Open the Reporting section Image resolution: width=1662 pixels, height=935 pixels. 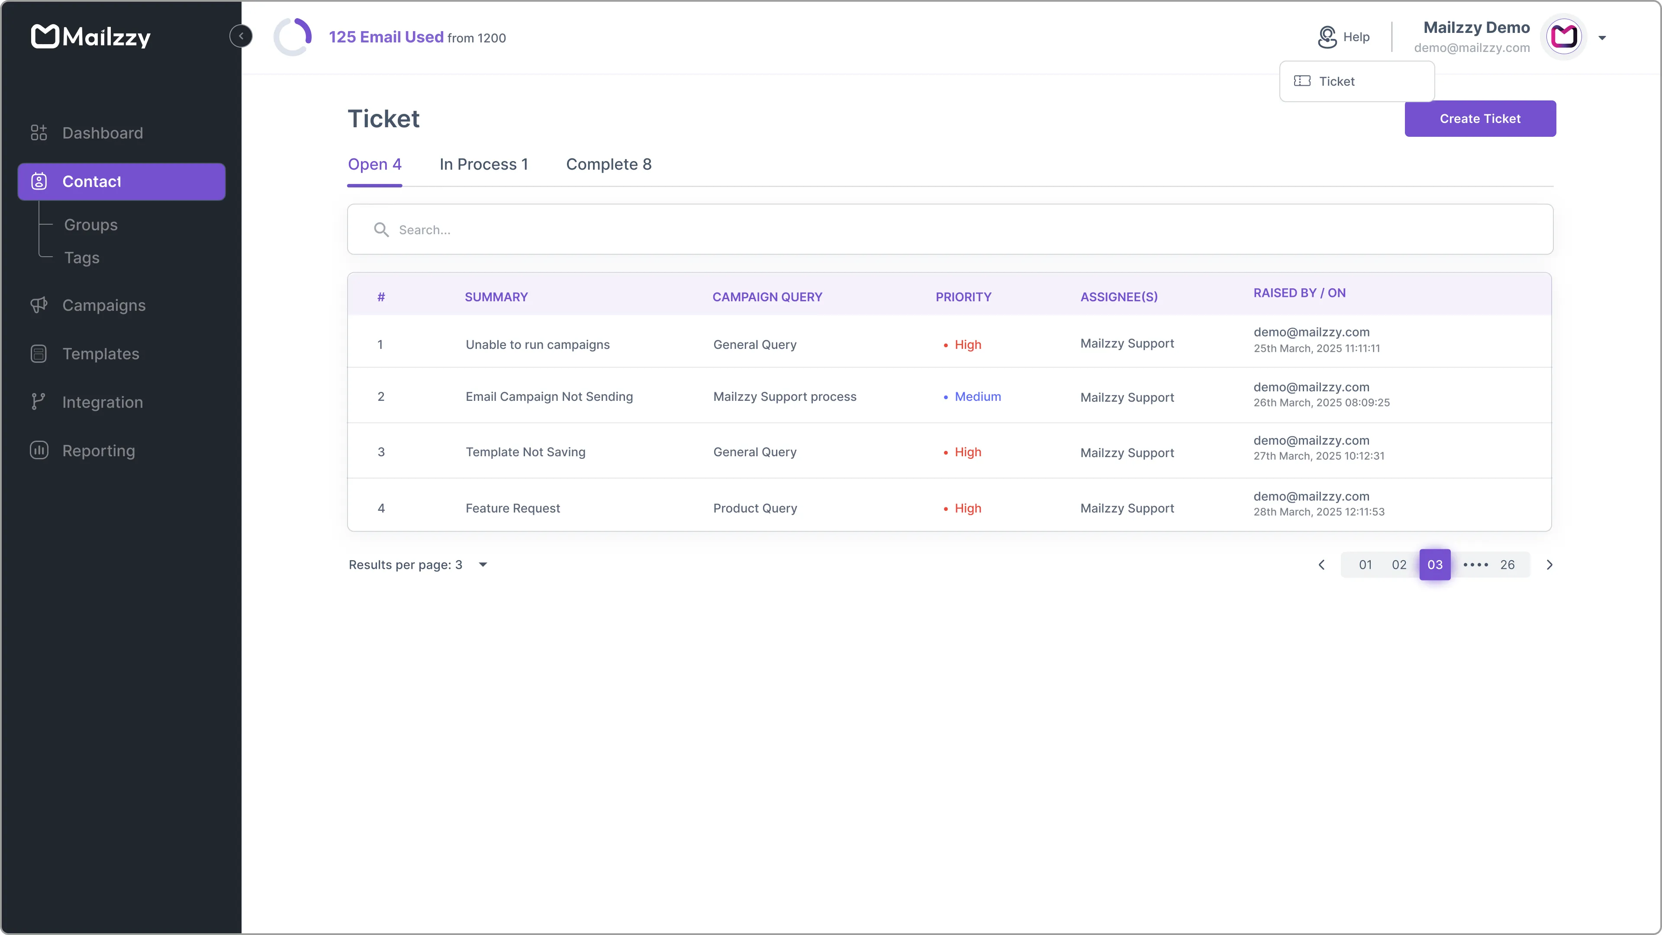(98, 450)
